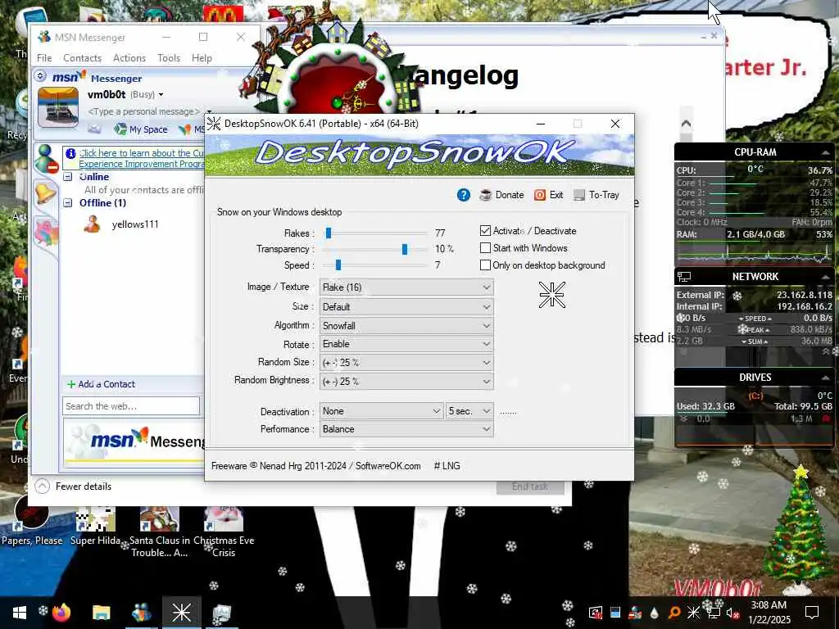Open the Actions menu in MSN Messenger
This screenshot has height=629, width=839.
pyautogui.click(x=129, y=58)
